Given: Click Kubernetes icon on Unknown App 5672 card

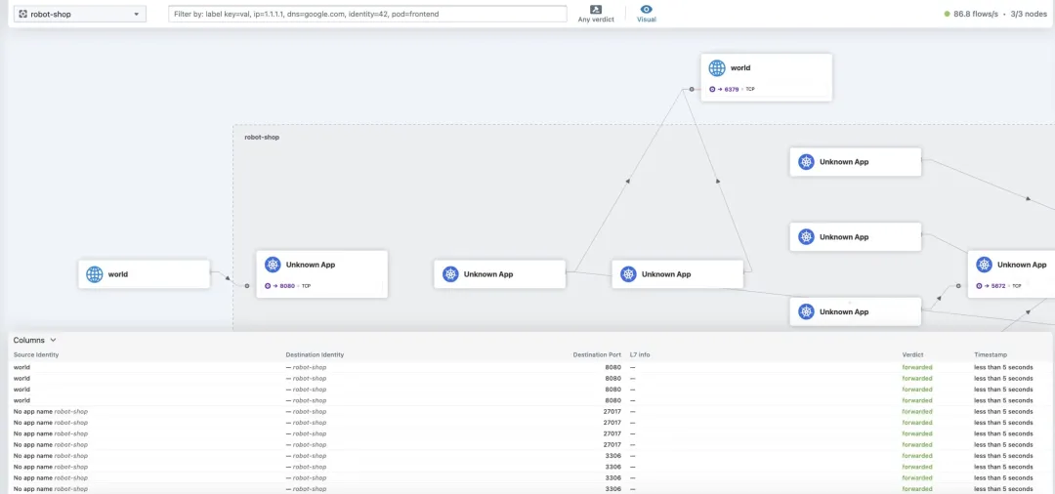Looking at the screenshot, I should [x=984, y=265].
